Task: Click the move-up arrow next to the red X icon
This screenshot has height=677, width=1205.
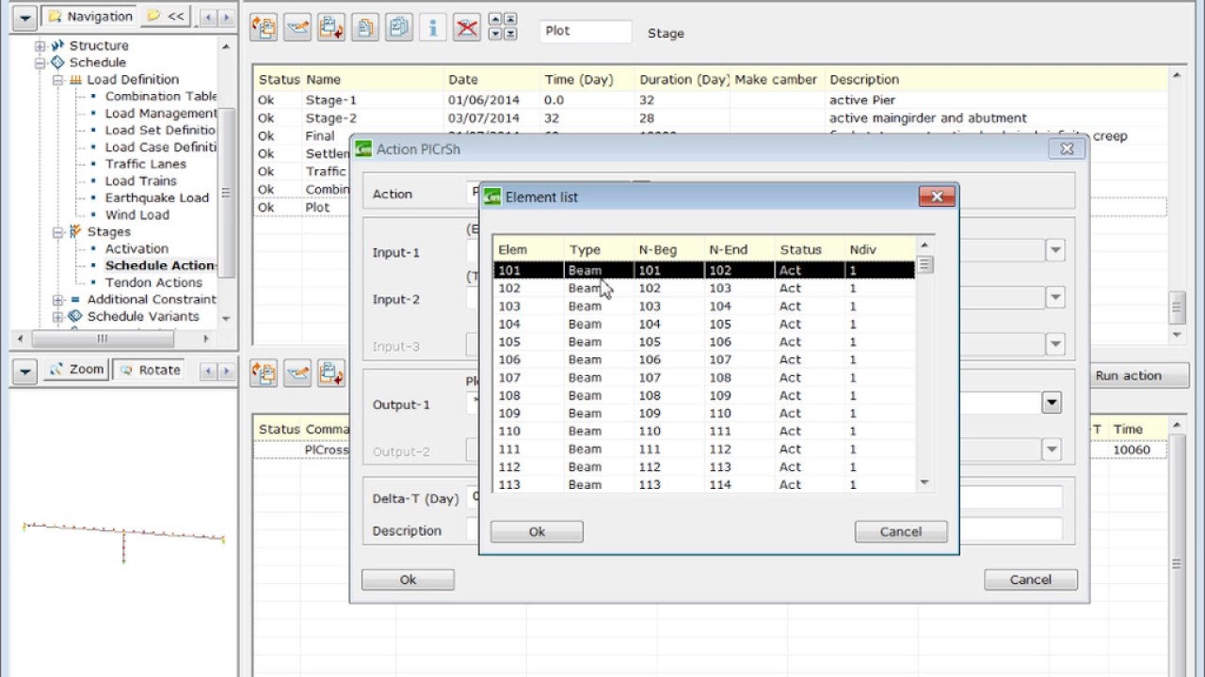Action: [496, 20]
